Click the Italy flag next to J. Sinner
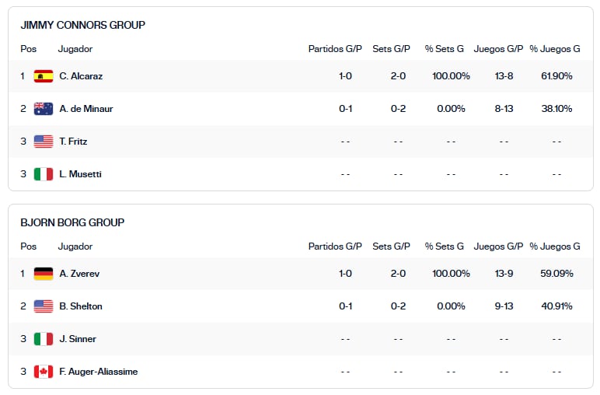This screenshot has width=600, height=395. [x=44, y=339]
